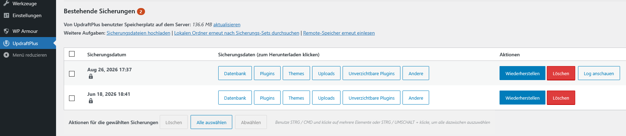Click Lokalen Ordner erneut nach Sicherungs-Sets durchsuchen

point(236,33)
